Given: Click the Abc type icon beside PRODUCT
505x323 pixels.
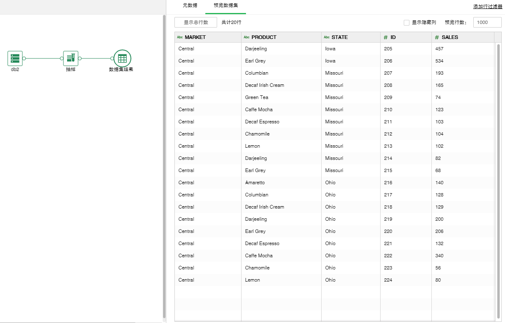Looking at the screenshot, I should [x=246, y=37].
